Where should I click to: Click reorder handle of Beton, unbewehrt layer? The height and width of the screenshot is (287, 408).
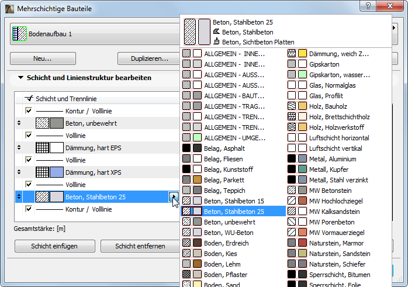point(19,123)
